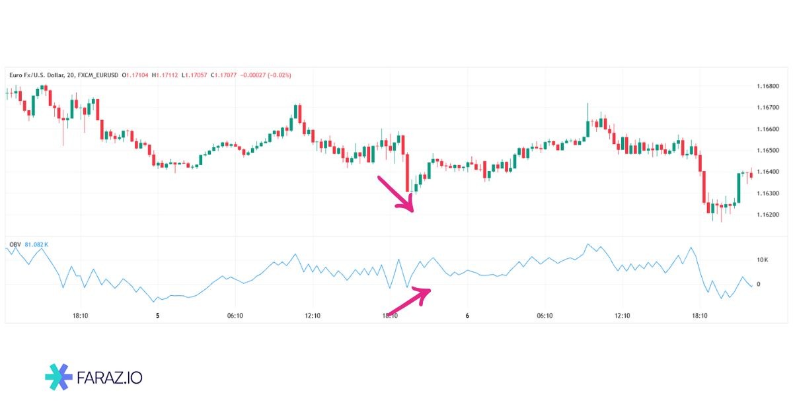Click the pink arrow pointing down at candles
The height and width of the screenshot is (416, 793).
(396, 193)
